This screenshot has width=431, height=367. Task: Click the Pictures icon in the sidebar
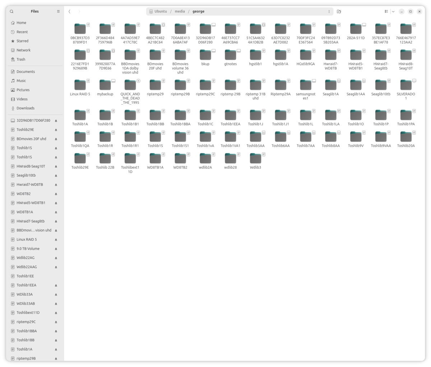tap(12, 90)
